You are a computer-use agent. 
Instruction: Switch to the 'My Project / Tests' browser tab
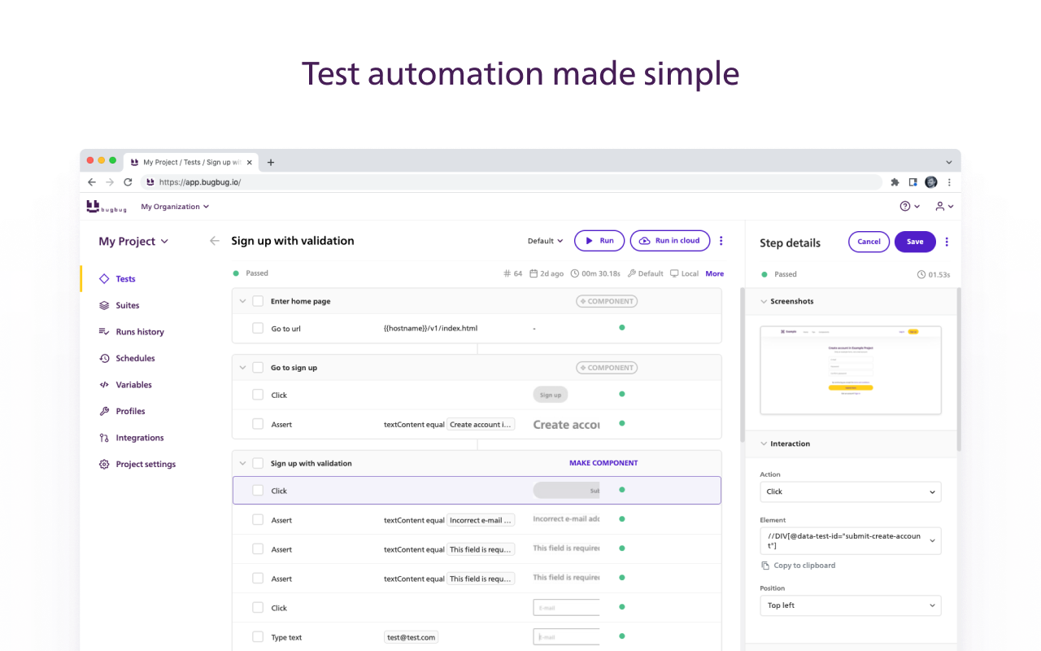[x=189, y=161]
